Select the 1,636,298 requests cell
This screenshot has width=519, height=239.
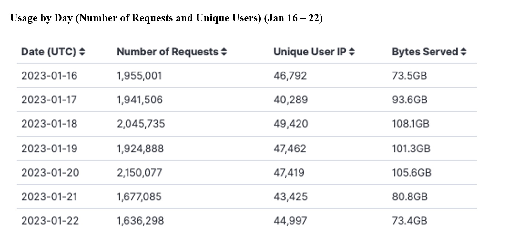(x=140, y=221)
